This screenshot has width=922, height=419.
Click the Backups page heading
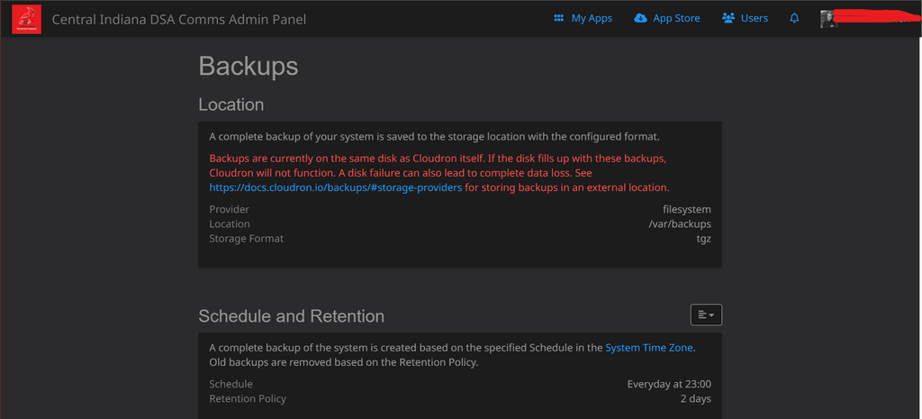tap(248, 66)
